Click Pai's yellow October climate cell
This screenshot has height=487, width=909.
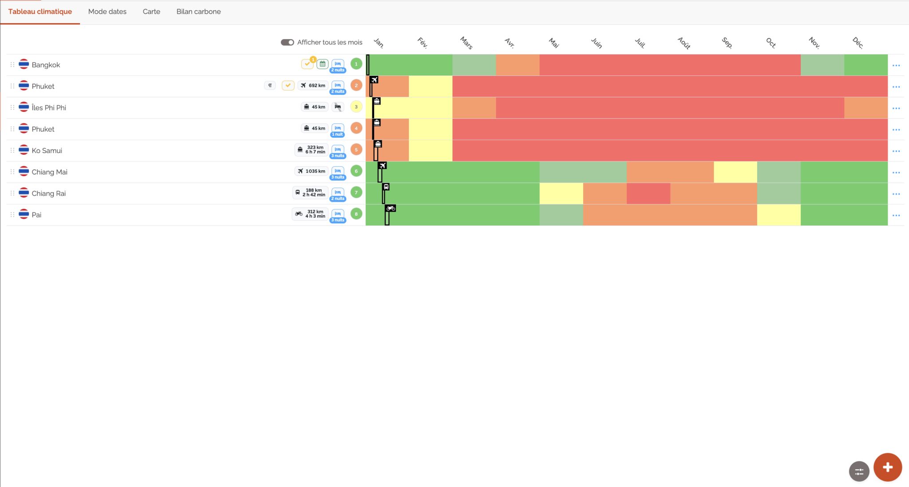(x=779, y=215)
